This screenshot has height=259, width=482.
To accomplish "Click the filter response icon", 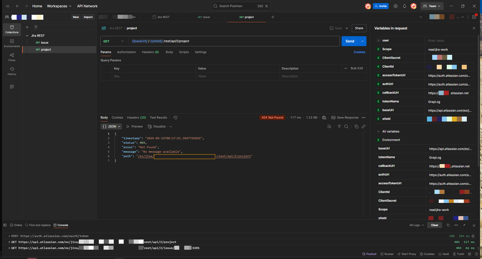I will tap(339, 126).
